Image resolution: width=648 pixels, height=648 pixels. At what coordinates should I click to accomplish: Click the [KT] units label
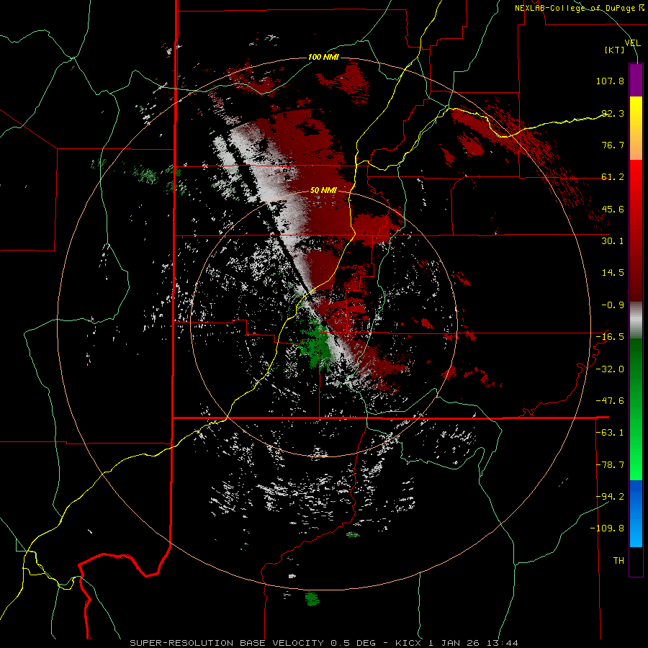tap(615, 50)
